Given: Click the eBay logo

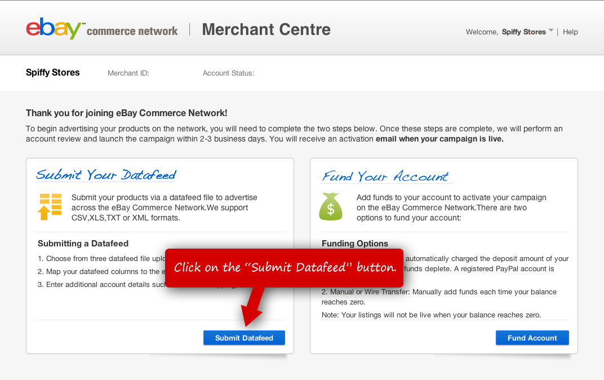Looking at the screenshot, I should pos(55,29).
